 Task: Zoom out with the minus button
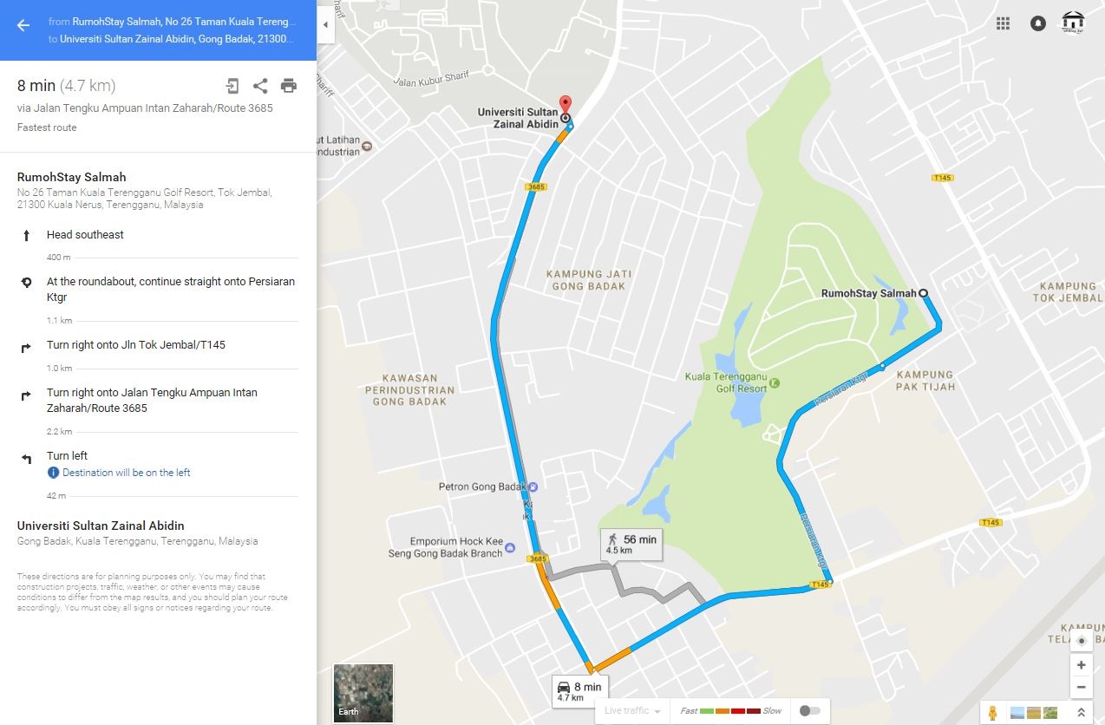point(1081,688)
